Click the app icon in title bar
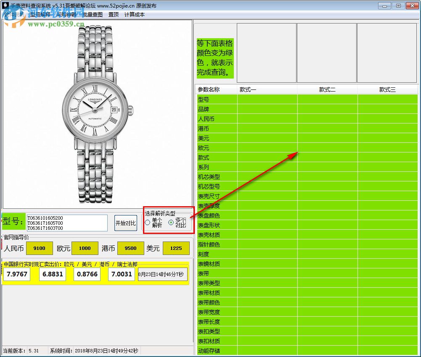Screen dimensions: 421x357 coord(5,5)
